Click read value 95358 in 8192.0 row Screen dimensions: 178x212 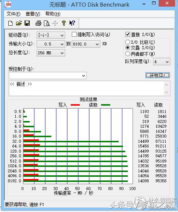click(x=161, y=181)
